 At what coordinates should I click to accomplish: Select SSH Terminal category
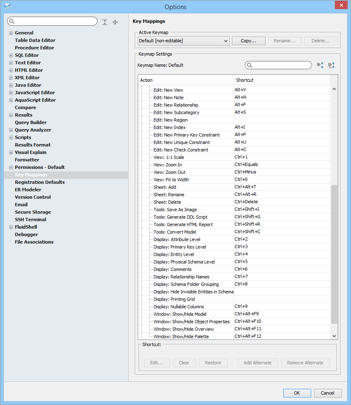(30, 220)
